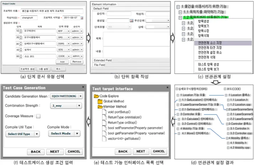This screenshot has width=255, height=165.
Task: Open DSRS stage type dropdown
Action: pos(63,44)
